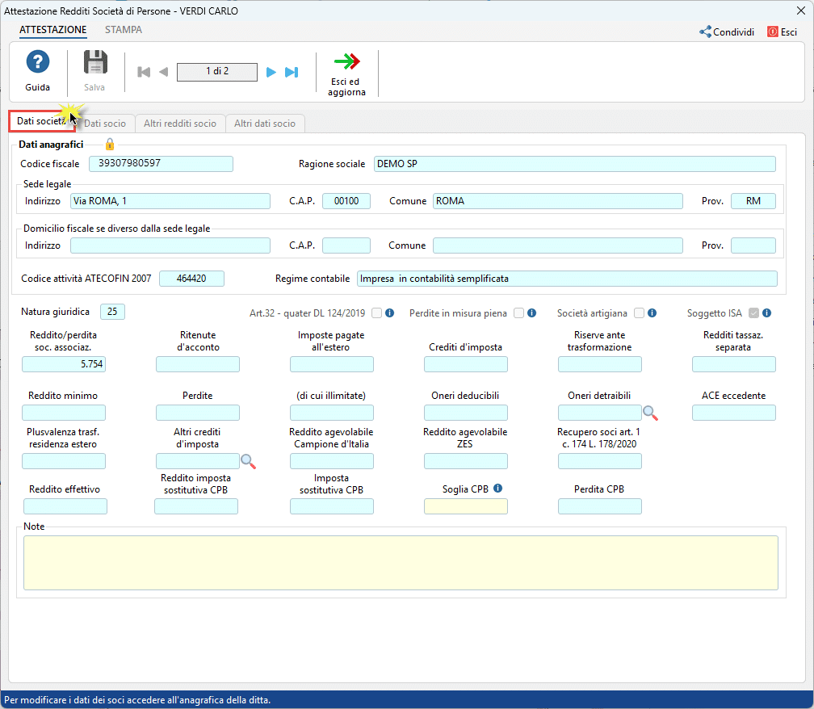This screenshot has height=709, width=814.
Task: Click Esci ed aggiorna arrows icon
Action: coord(346,62)
